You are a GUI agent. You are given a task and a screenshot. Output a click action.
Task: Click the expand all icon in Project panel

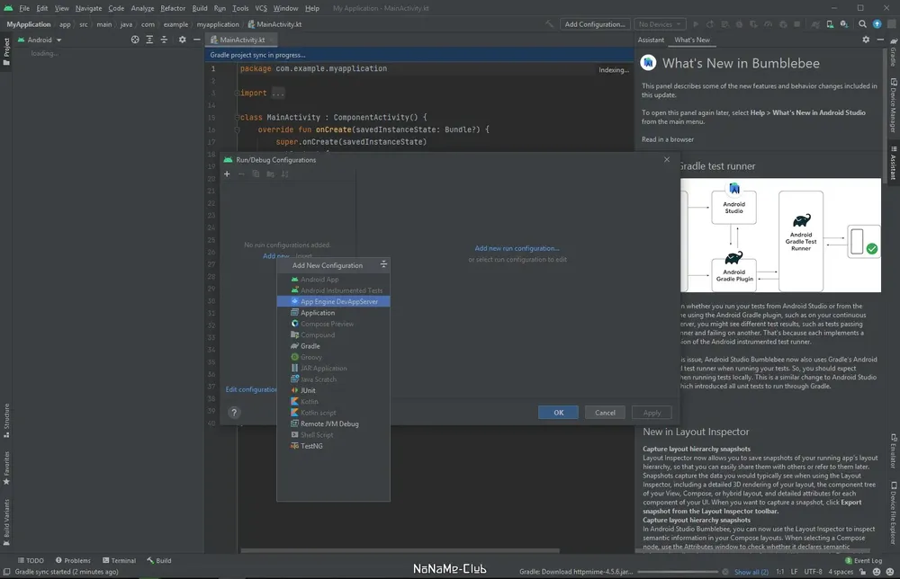[x=149, y=40]
